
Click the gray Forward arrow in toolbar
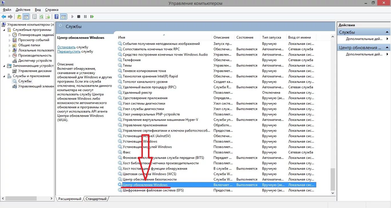pos(10,17)
